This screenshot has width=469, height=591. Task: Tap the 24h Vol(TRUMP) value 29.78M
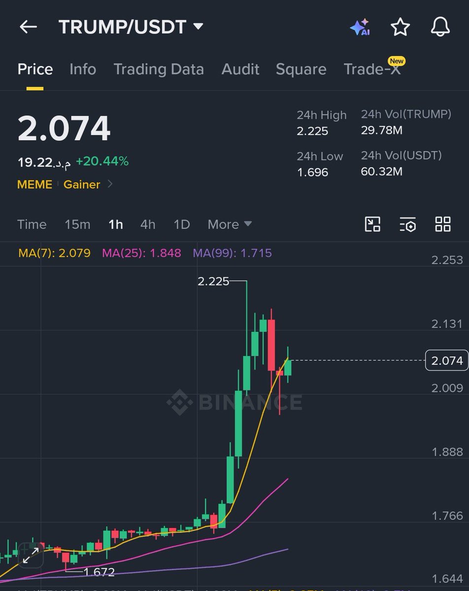click(382, 131)
